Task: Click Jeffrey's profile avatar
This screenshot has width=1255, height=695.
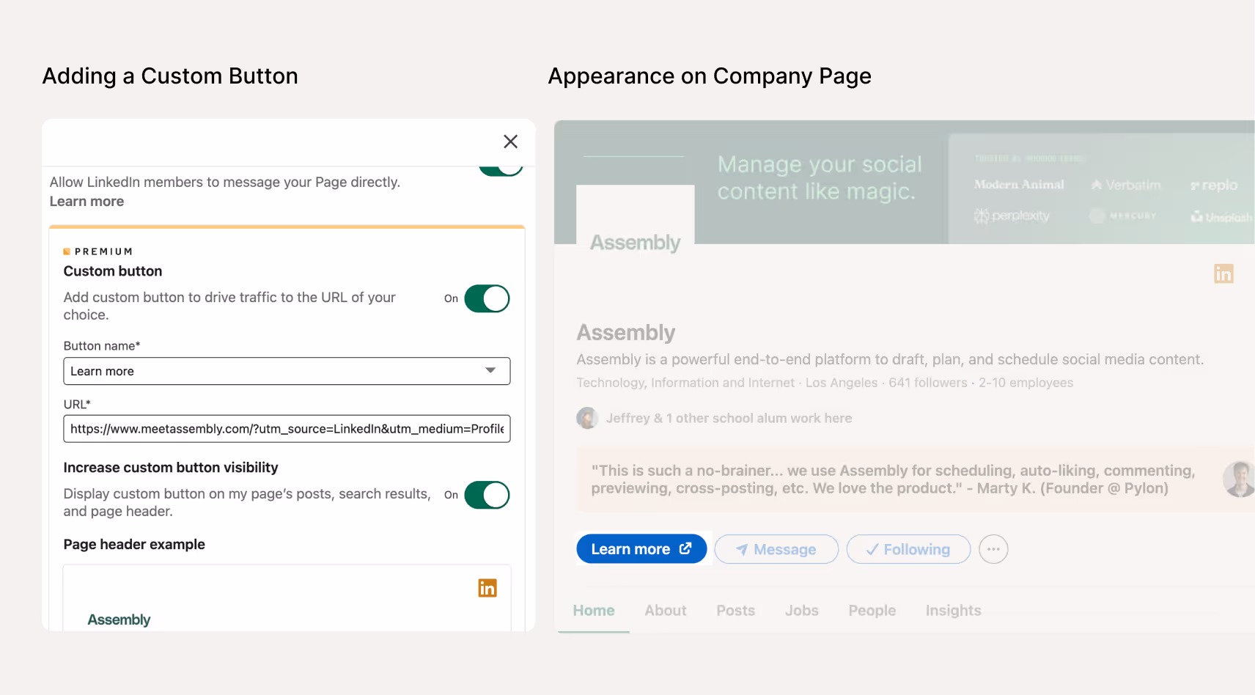Action: coord(587,418)
